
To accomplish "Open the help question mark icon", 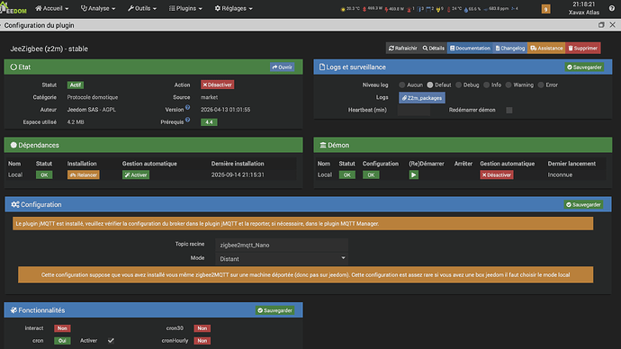I will click(612, 8).
